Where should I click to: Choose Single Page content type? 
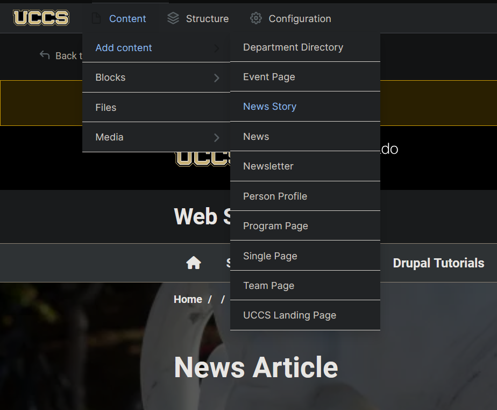click(305, 256)
